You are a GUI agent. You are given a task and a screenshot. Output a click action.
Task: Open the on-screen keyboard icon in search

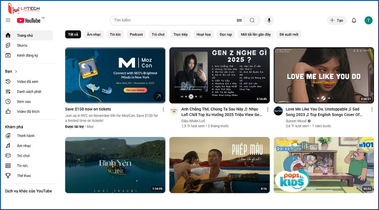pos(239,20)
